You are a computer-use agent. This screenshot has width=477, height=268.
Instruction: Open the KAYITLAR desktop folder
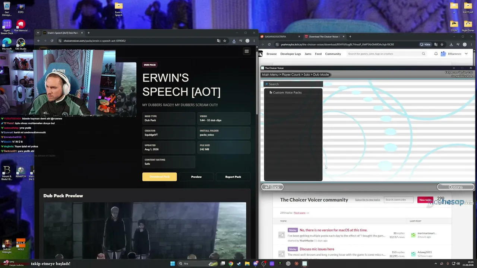tap(468, 7)
